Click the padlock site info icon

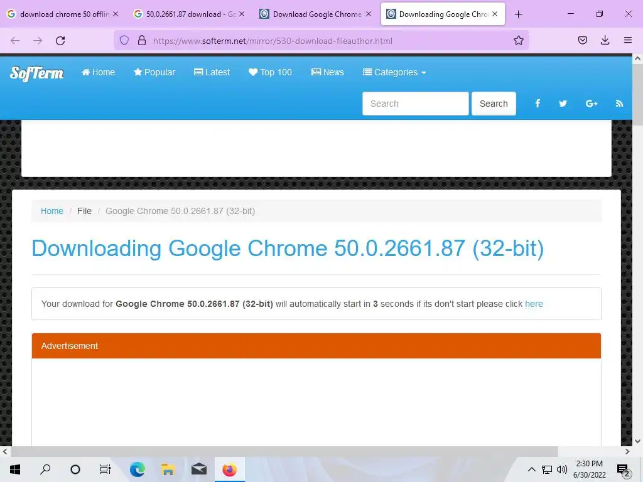click(142, 40)
